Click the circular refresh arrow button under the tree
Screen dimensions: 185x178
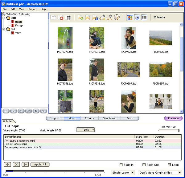pos(21,111)
